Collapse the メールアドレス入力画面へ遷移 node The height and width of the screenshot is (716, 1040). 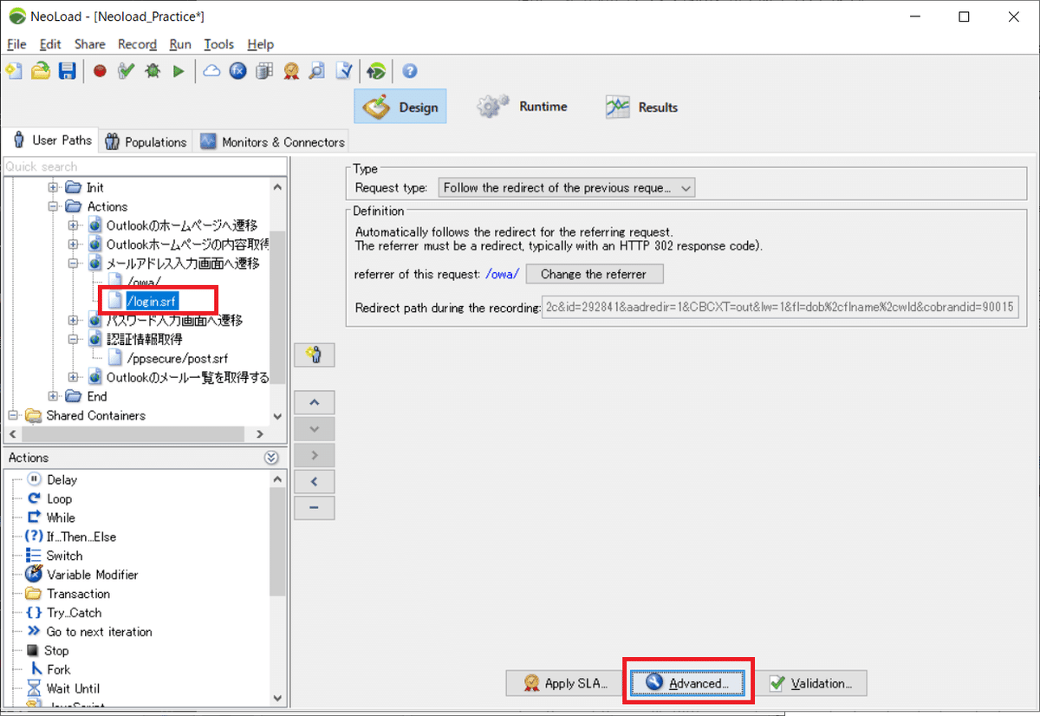pos(73,264)
